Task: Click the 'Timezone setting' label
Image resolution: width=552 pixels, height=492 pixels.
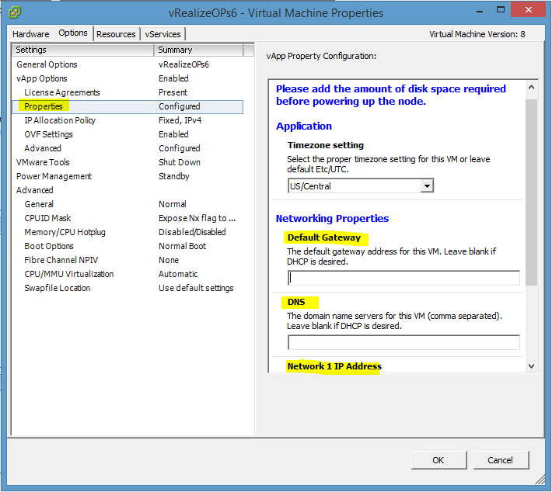Action: click(326, 145)
